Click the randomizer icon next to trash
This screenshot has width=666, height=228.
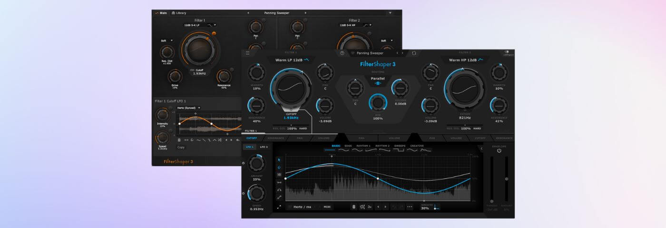tap(362, 207)
